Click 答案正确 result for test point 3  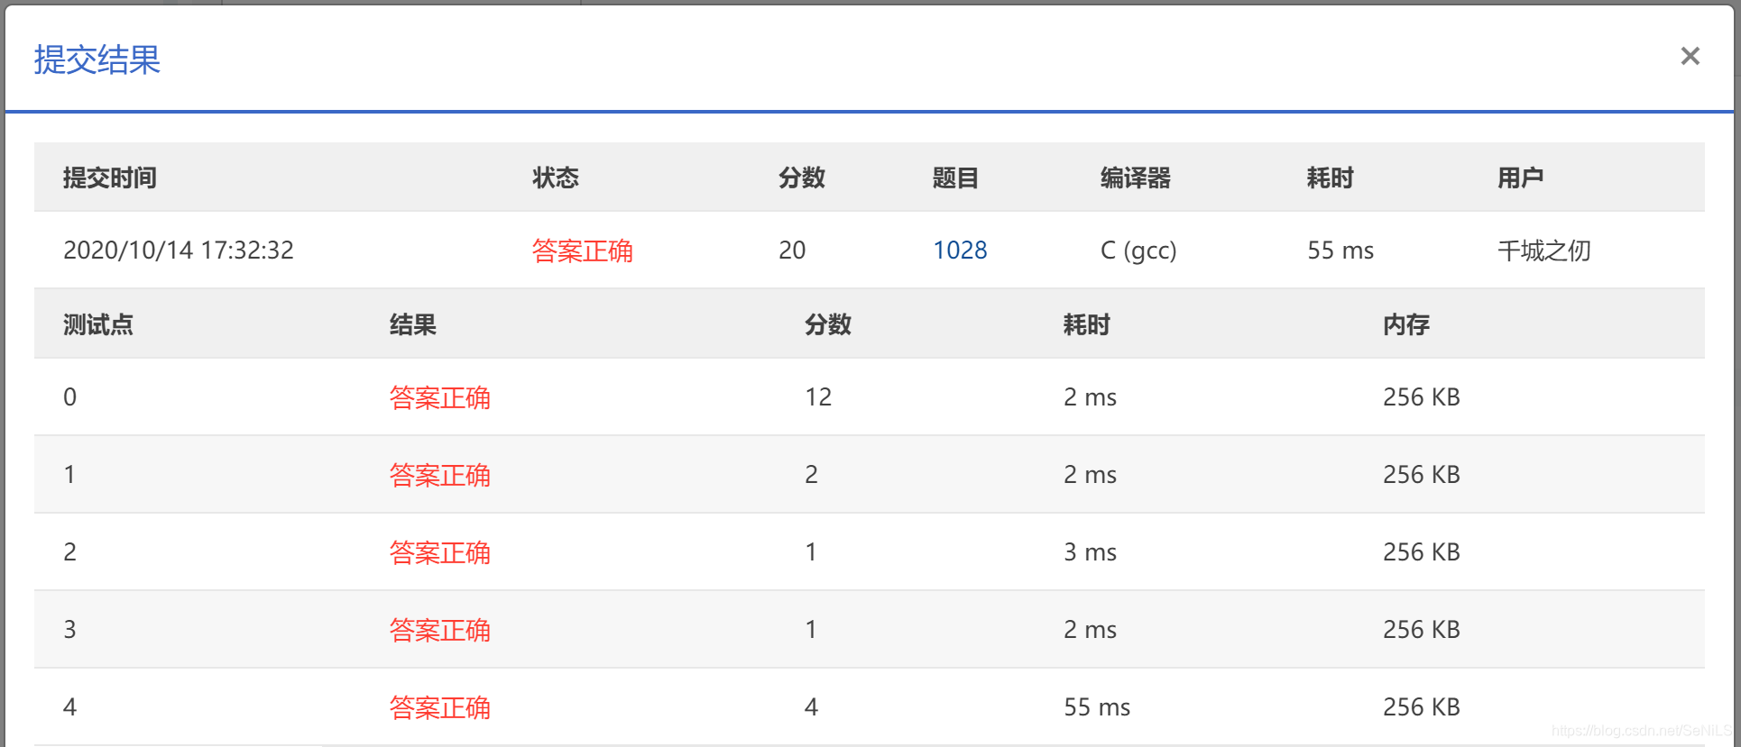tap(439, 630)
